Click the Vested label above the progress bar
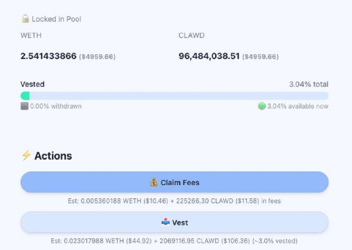352x250 pixels. [33, 84]
